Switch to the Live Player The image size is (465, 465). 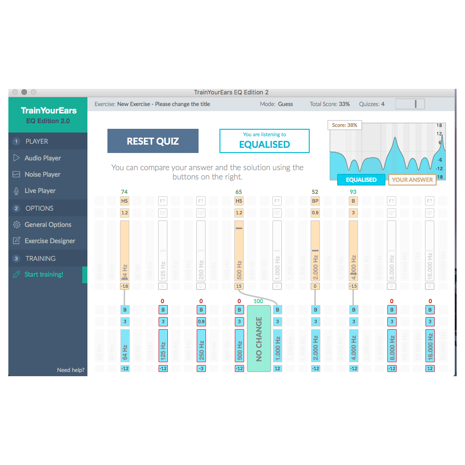(x=40, y=191)
